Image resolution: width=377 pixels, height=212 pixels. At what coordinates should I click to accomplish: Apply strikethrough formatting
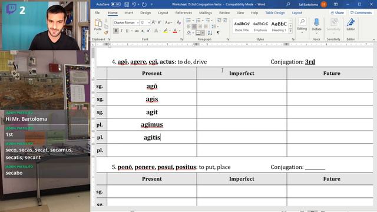(x=137, y=31)
